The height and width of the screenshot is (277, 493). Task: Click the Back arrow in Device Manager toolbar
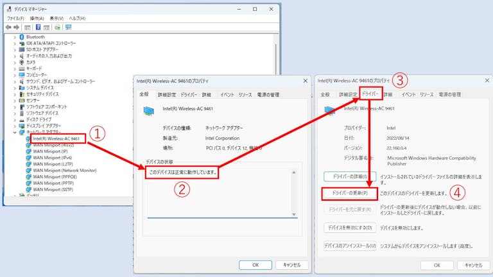coord(8,28)
